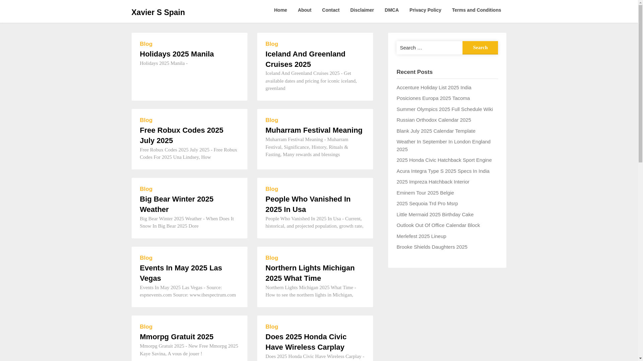This screenshot has height=361, width=643.
Task: Open 2025 Honda Civic Hatchback Sport Engine
Action: [444, 160]
